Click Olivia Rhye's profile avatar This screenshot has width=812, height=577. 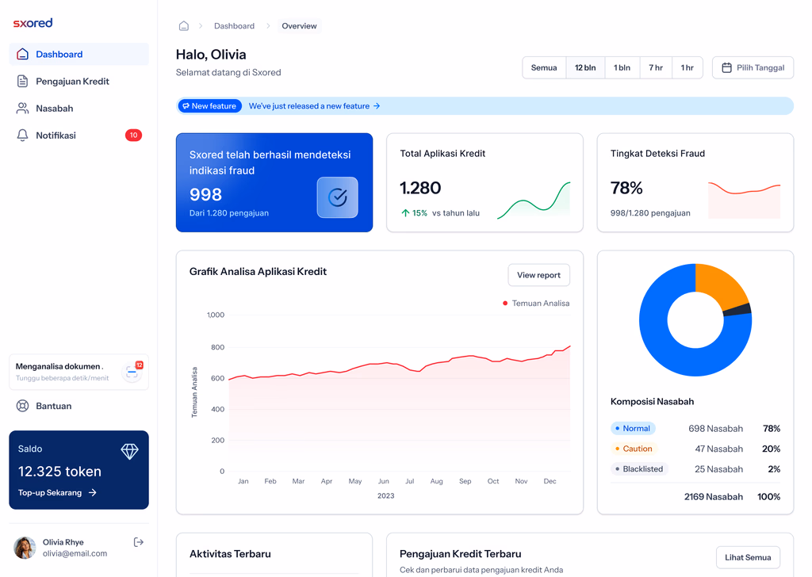[x=25, y=548]
